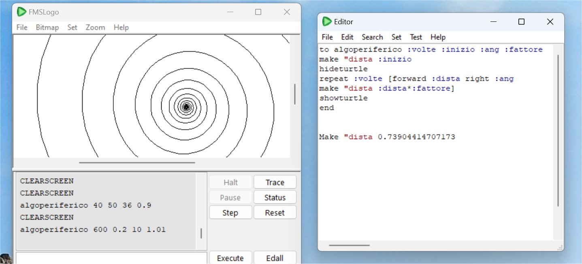Viewport: 582px width, 264px height.
Task: Click the FMSLogo title bar app icon
Action: (x=21, y=12)
